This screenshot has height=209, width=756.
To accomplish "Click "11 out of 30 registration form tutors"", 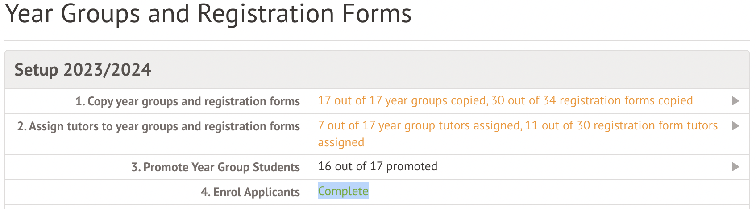I will 621,126.
